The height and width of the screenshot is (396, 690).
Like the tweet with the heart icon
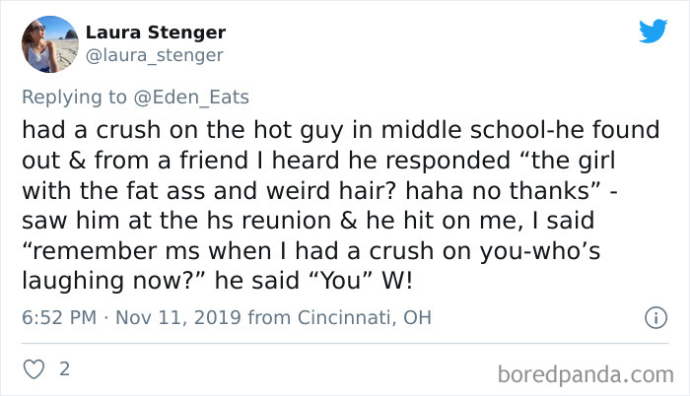pyautogui.click(x=34, y=369)
